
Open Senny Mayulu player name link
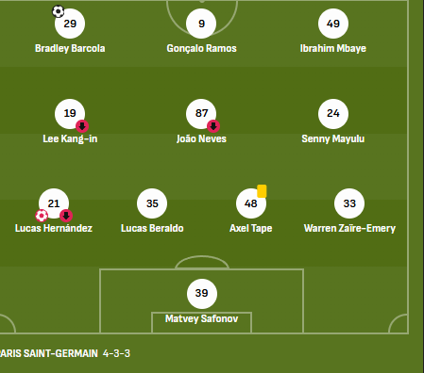333,138
